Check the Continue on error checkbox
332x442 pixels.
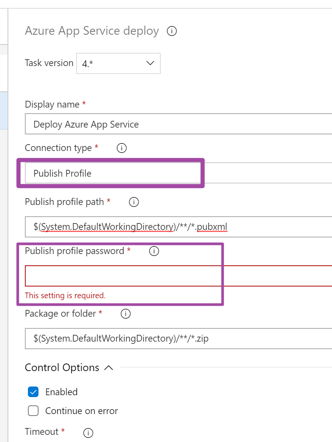coord(33,411)
